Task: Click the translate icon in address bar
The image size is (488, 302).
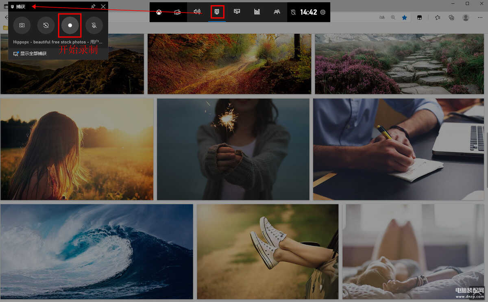Action: click(382, 17)
